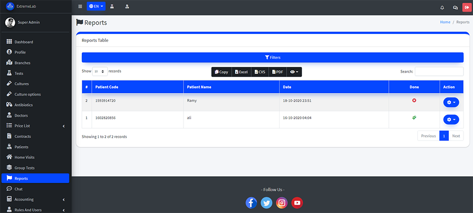
Task: Go to Patients in the sidebar
Action: point(22,147)
